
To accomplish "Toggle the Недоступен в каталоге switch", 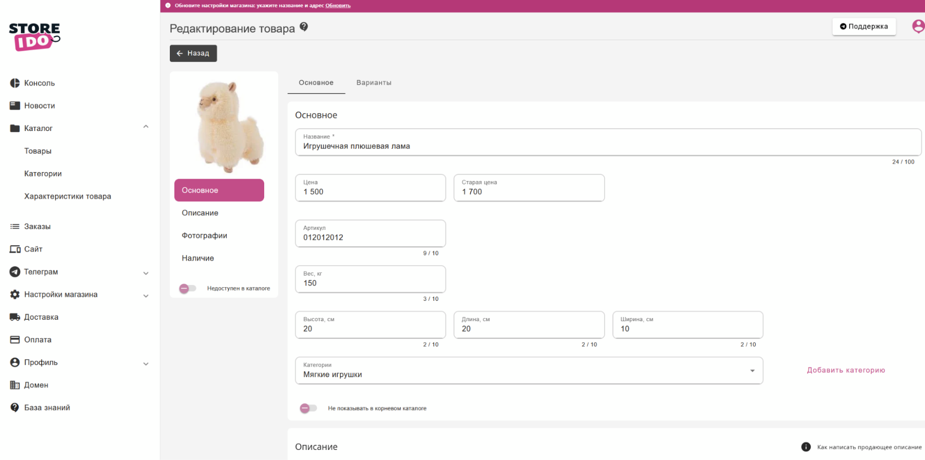I will tap(188, 288).
